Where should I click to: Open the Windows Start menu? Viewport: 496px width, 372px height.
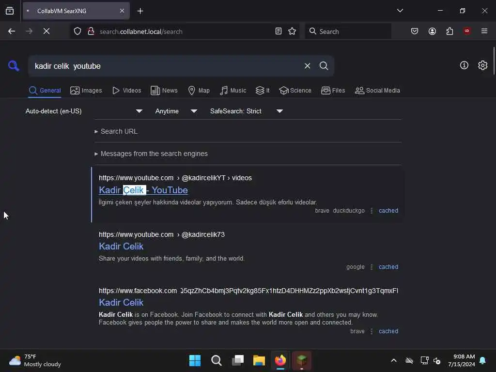[x=195, y=360]
